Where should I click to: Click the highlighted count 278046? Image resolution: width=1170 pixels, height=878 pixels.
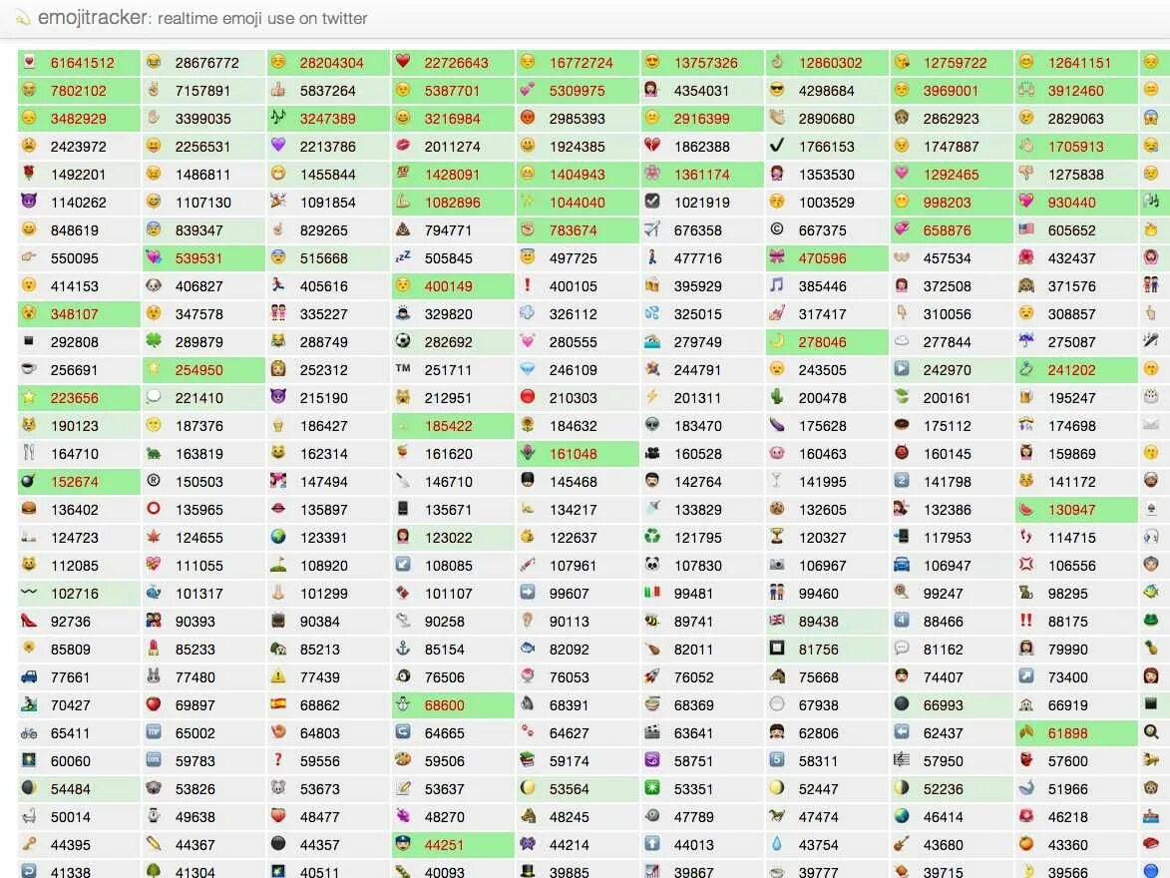[x=822, y=342]
